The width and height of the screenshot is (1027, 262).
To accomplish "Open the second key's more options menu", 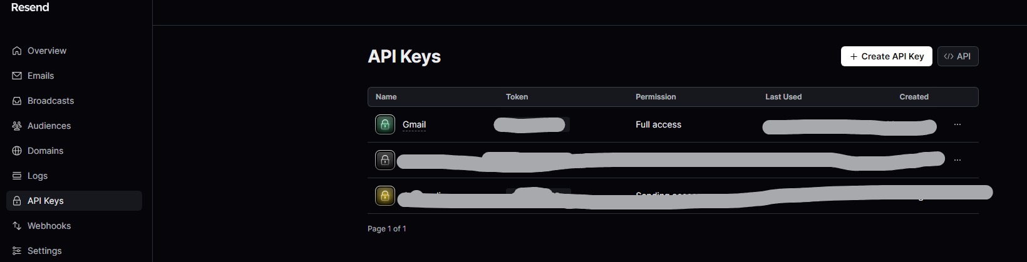I will point(957,160).
